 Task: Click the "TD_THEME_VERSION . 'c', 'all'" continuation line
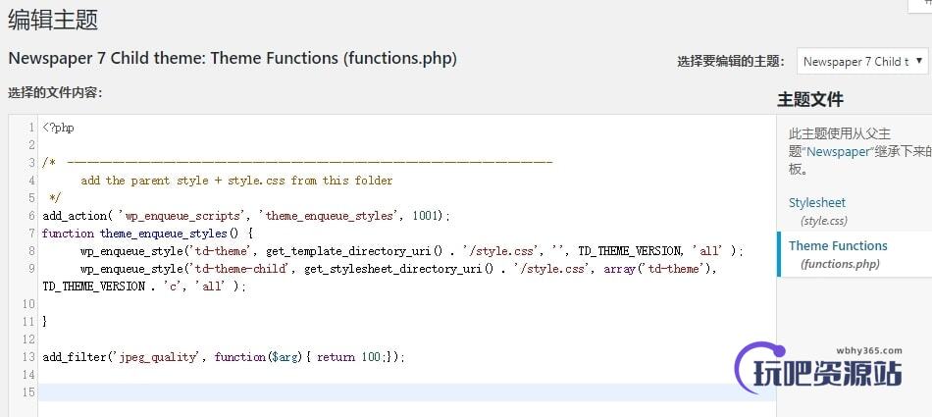[x=144, y=287]
